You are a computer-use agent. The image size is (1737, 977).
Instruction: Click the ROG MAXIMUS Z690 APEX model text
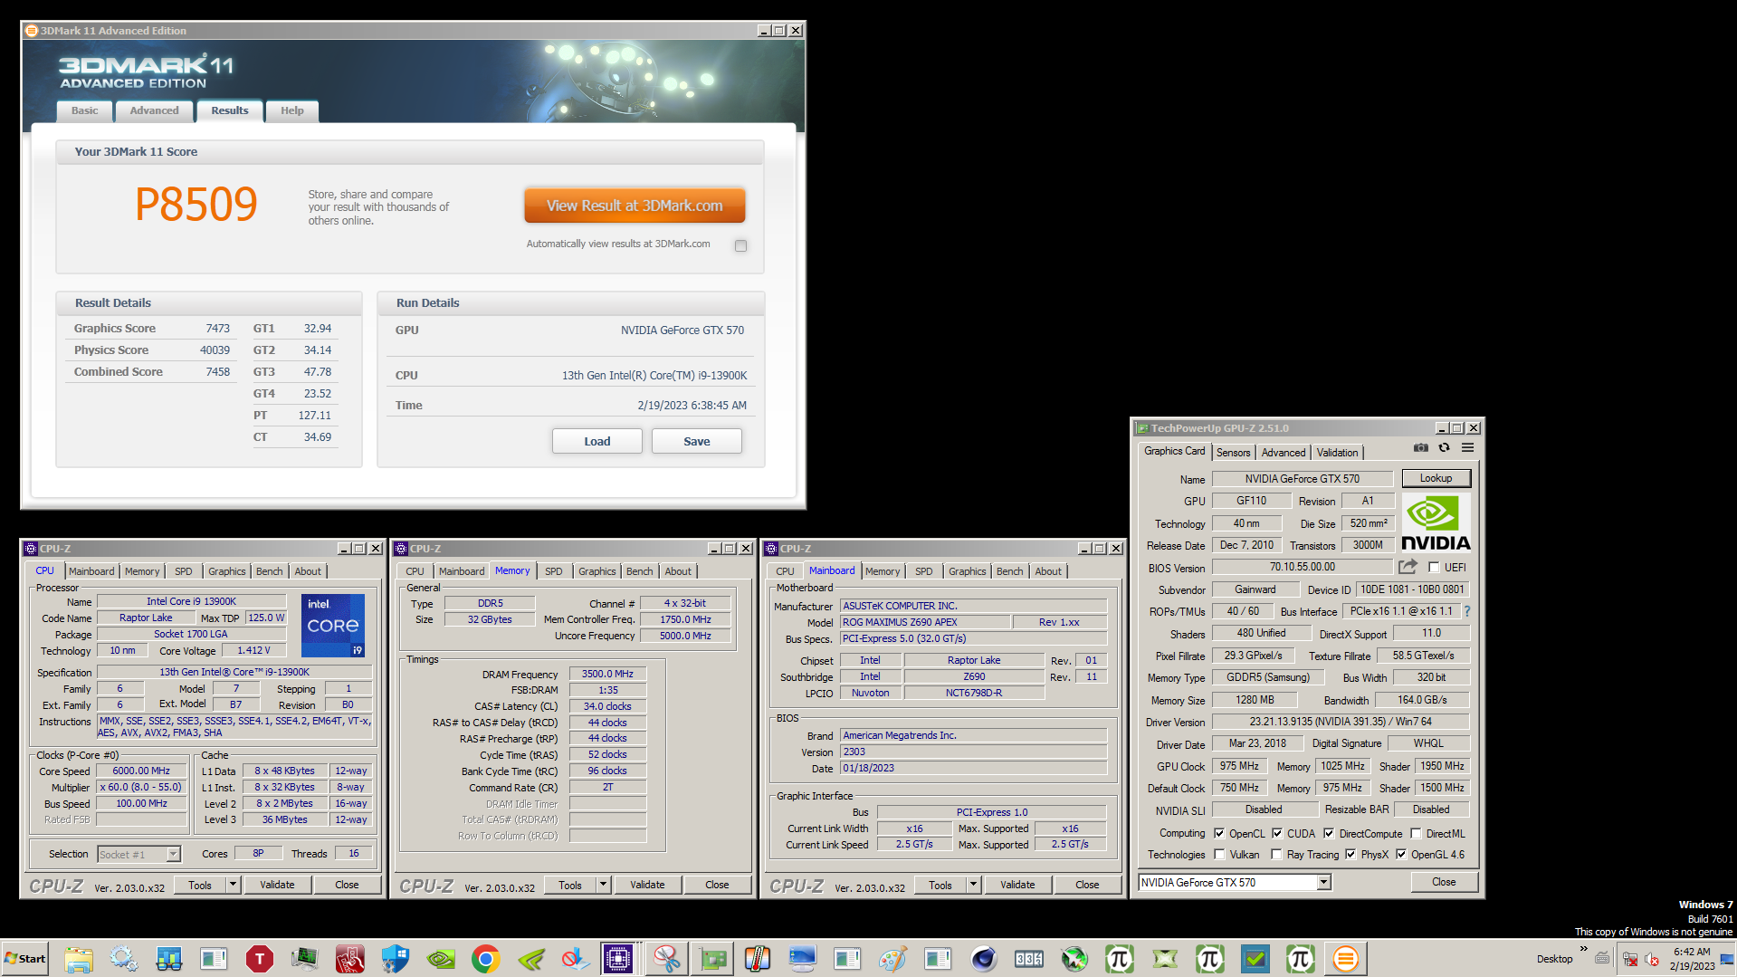click(900, 622)
